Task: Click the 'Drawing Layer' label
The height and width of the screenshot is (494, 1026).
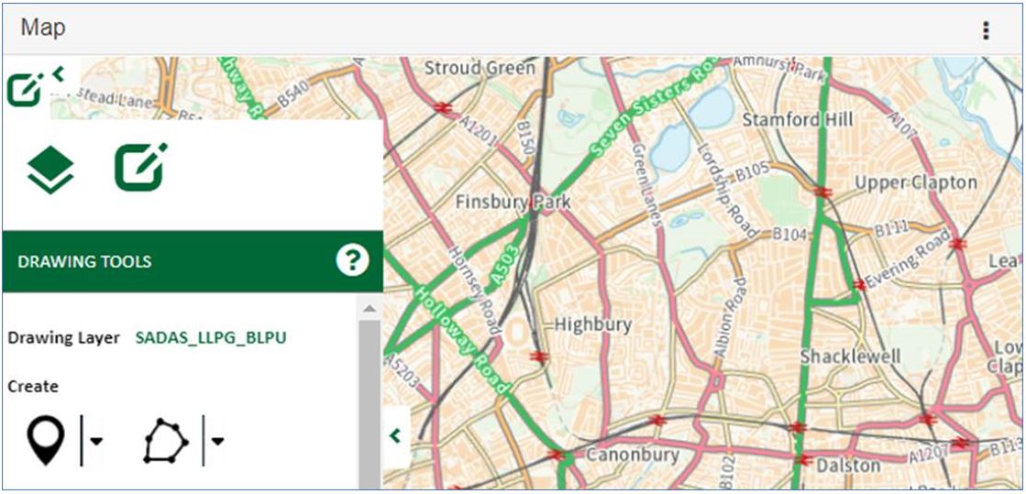Action: point(63,338)
